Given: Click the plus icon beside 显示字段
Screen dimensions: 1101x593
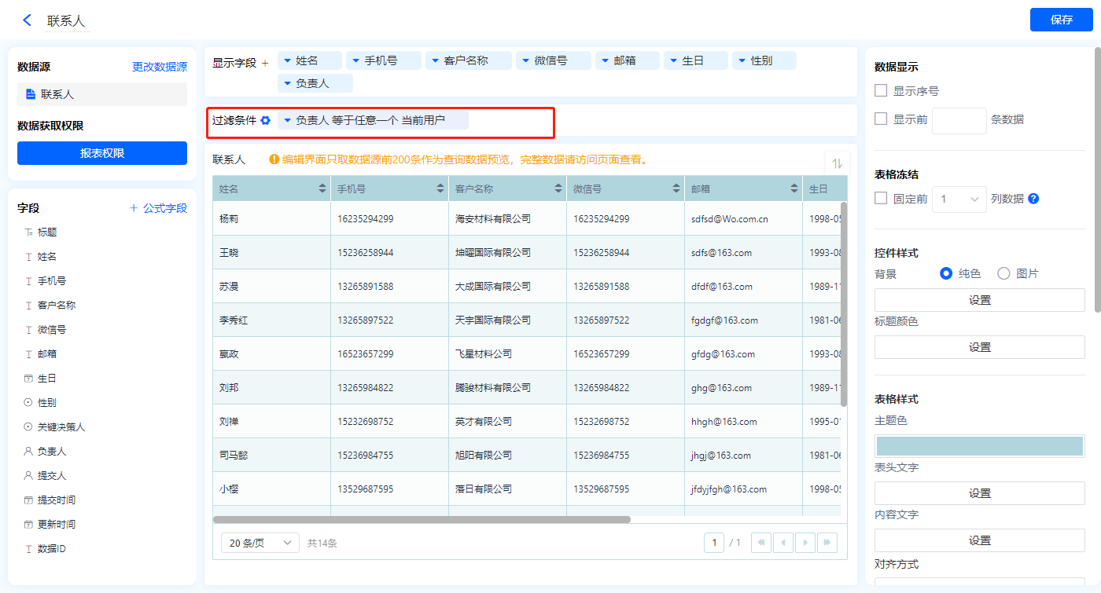Looking at the screenshot, I should (265, 63).
